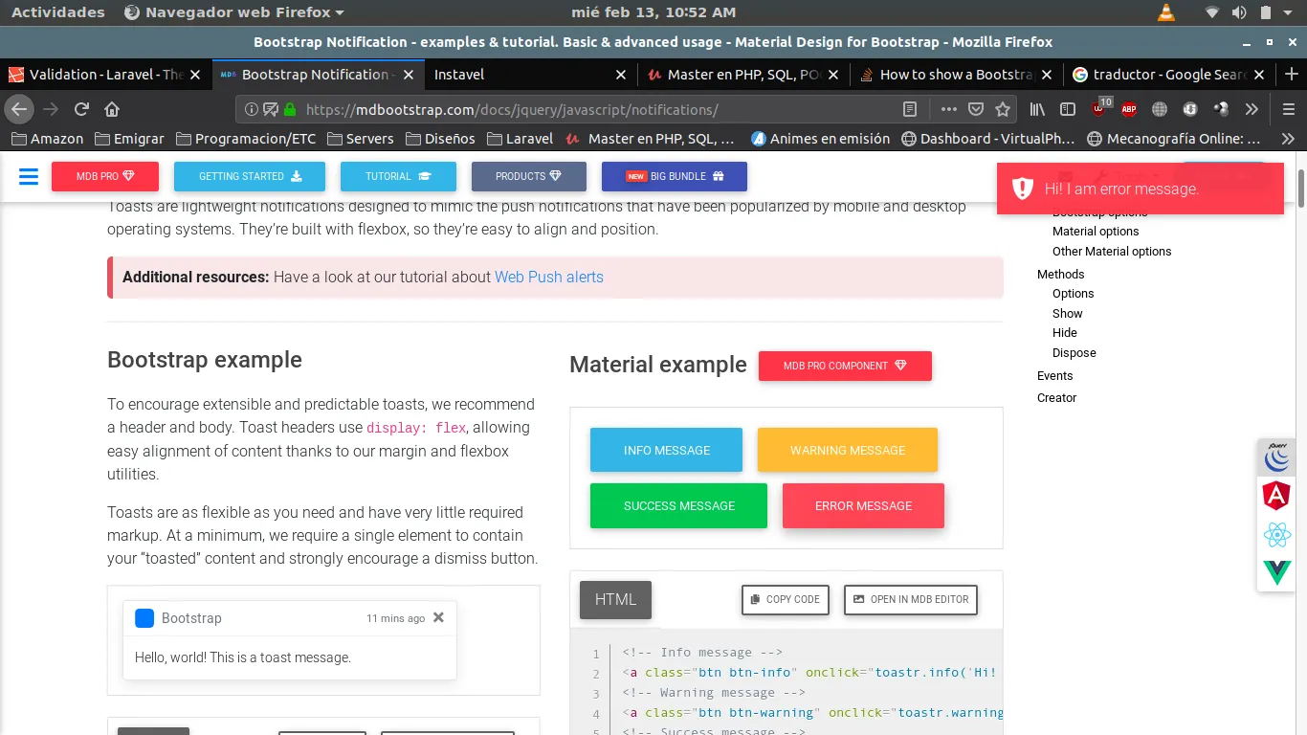This screenshot has width=1307, height=735.
Task: Click the VLC tray icon
Action: coord(1166,12)
